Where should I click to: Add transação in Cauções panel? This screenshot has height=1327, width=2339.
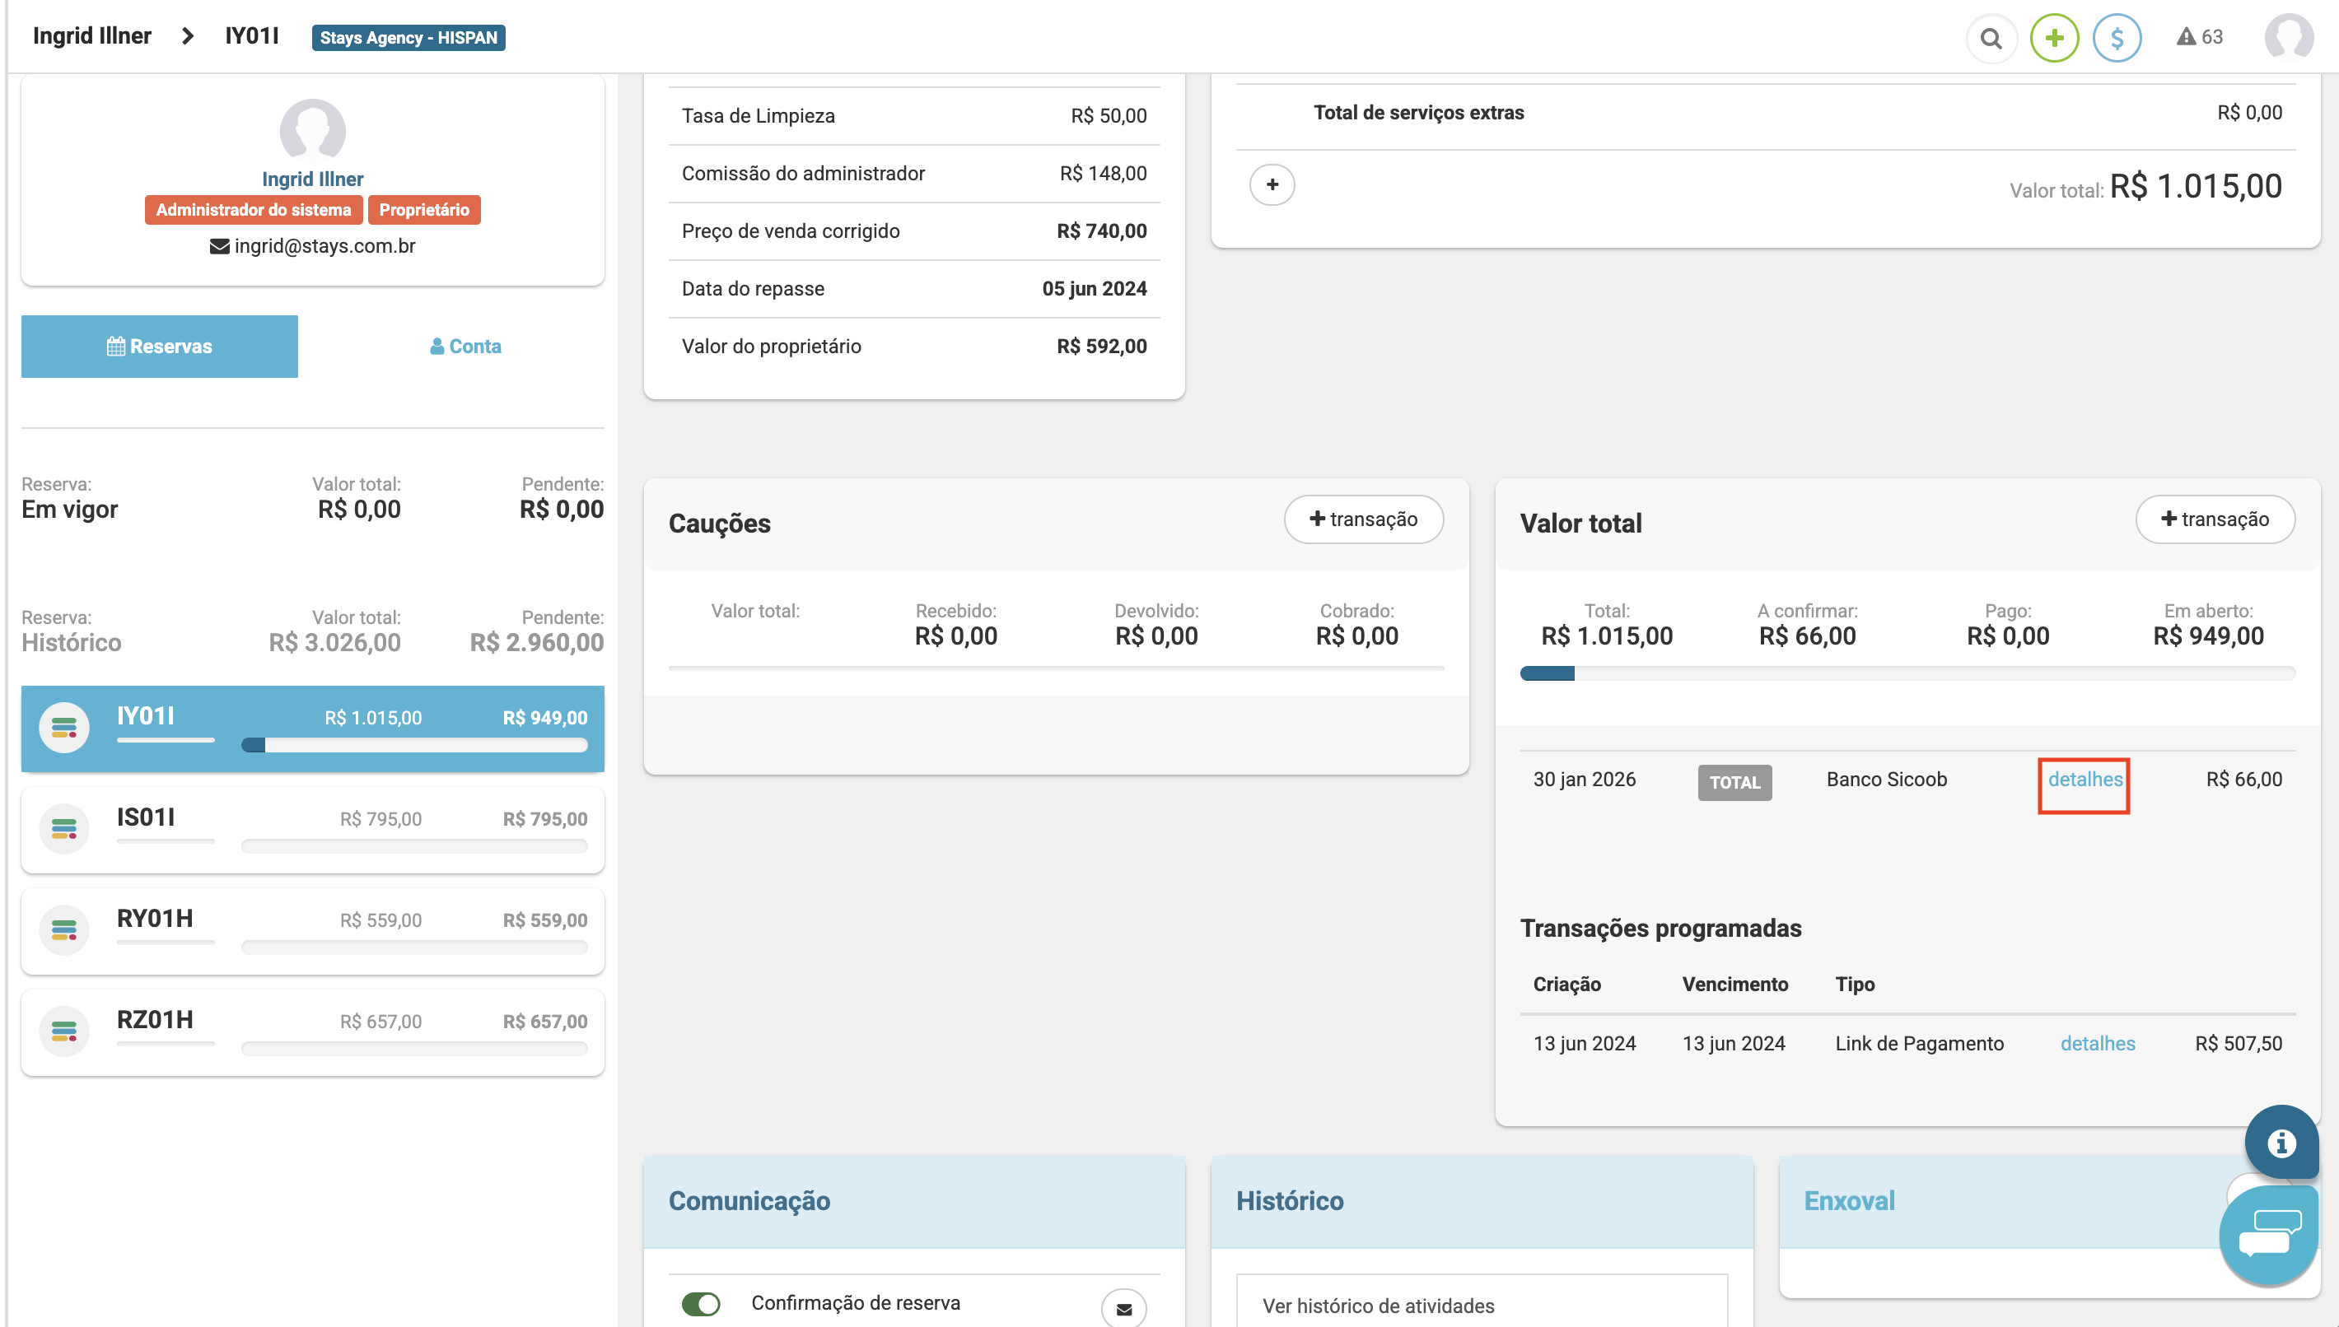click(1363, 519)
